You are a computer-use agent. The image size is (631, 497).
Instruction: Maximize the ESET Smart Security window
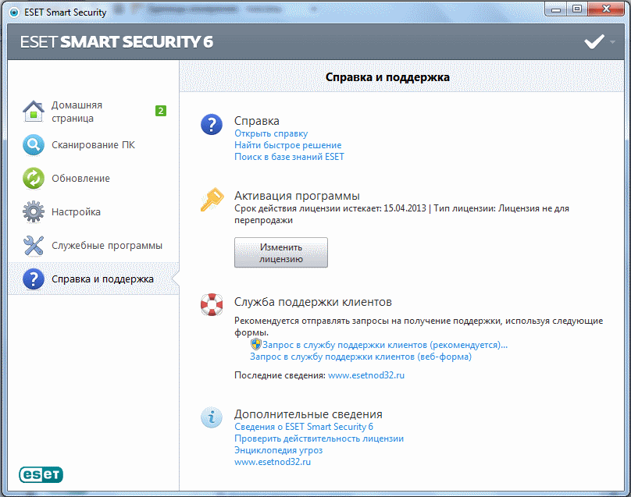tap(577, 9)
